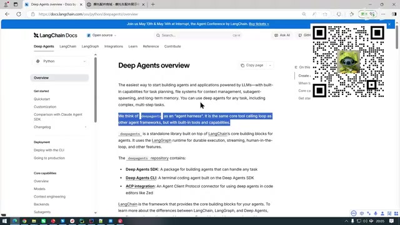Follow the deepagents repository link

click(148, 158)
